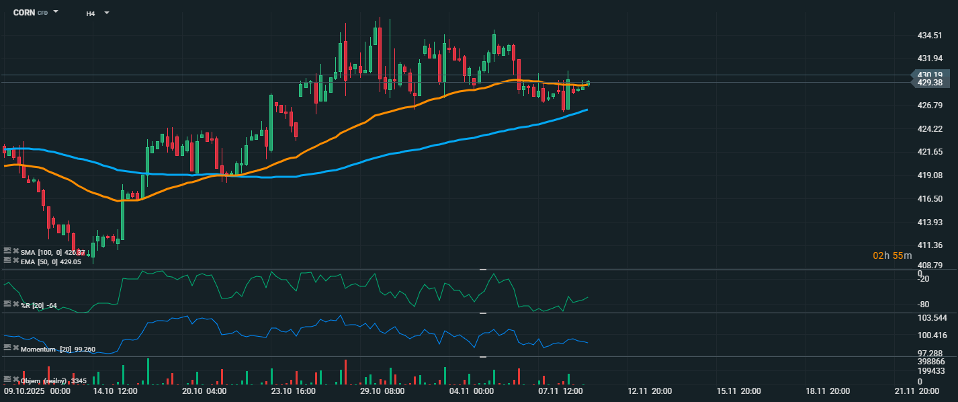Click the 430.19 price level tag

(932, 74)
